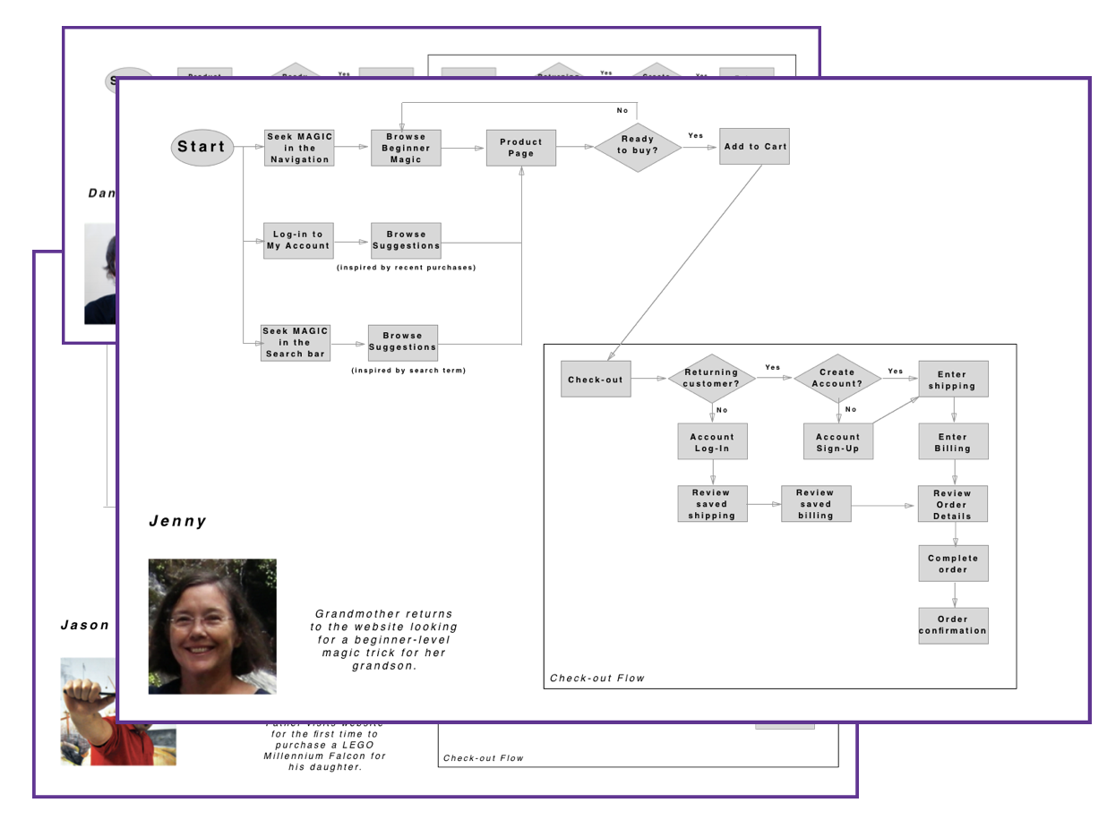Viewport: 1107px width, 820px height.
Task: Select the Grandmother returns description text
Action: [x=384, y=640]
